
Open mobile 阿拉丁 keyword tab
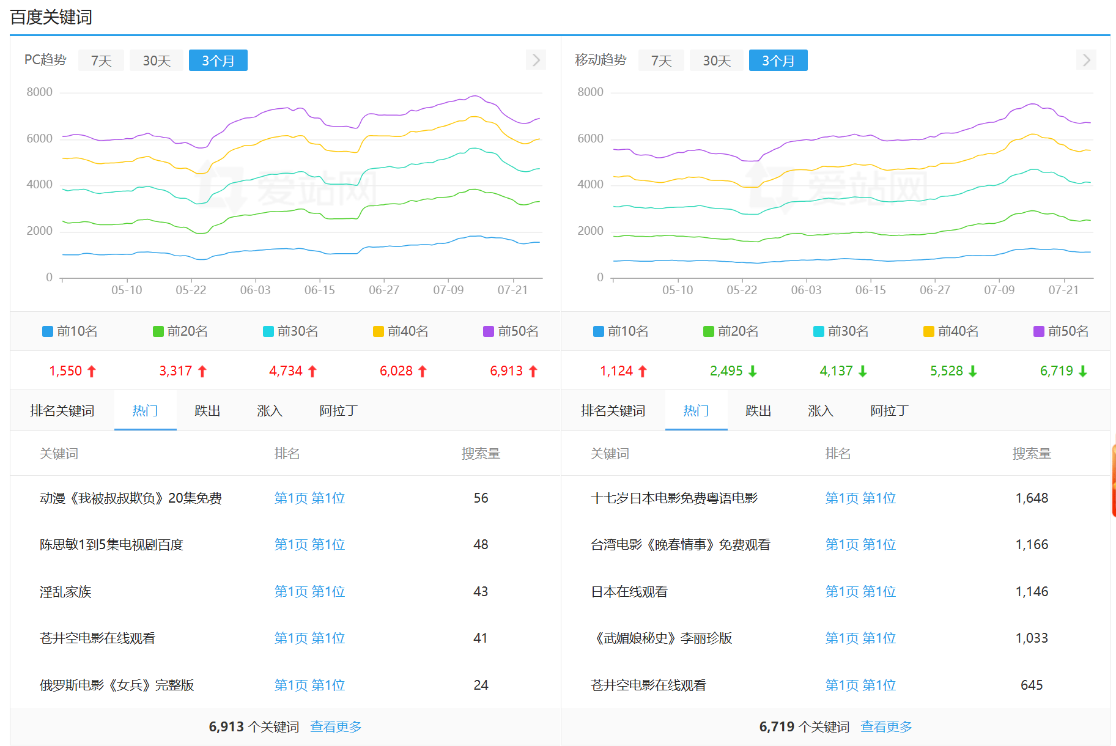tap(889, 410)
